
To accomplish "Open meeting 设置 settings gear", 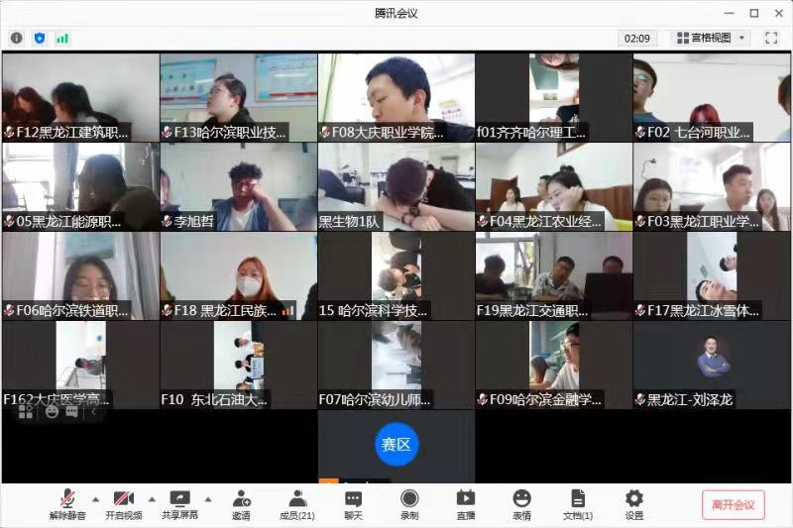I will click(x=634, y=503).
